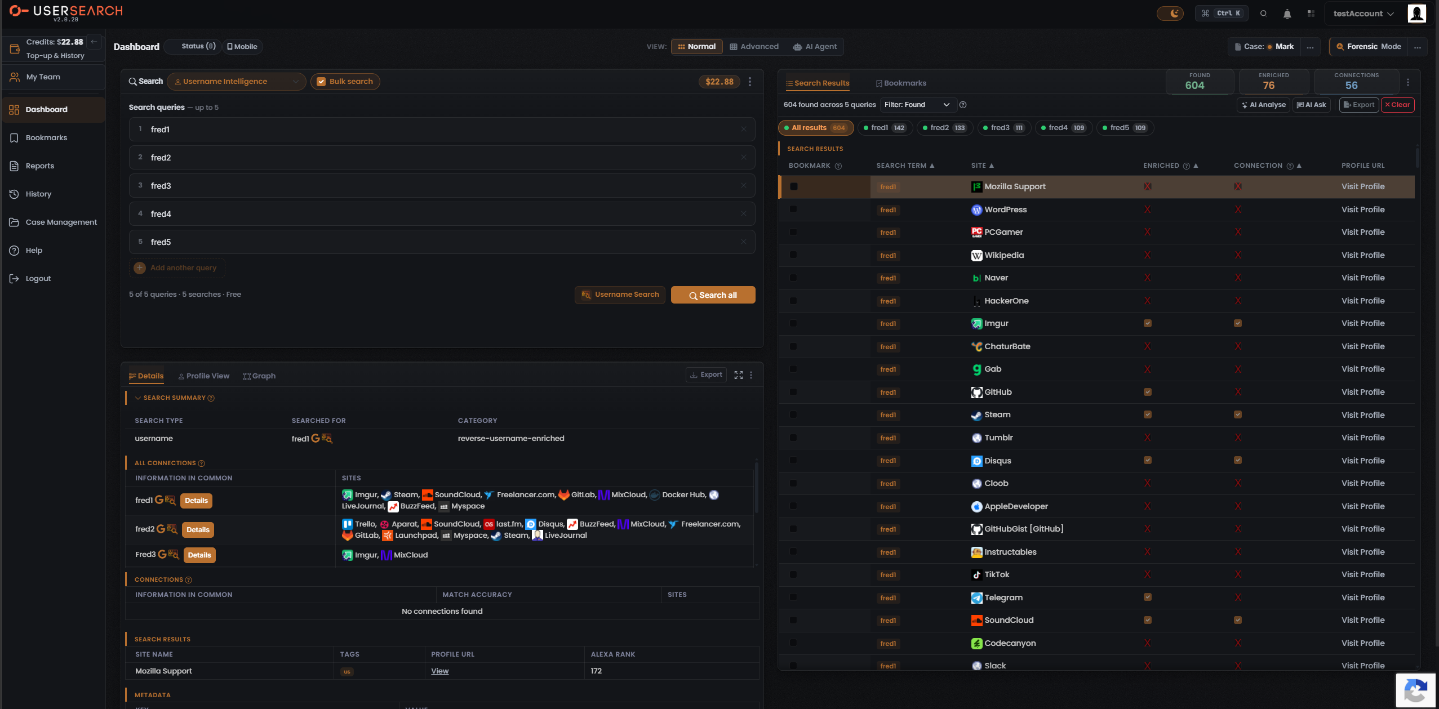Open the Case: Mark selector
1439x709 pixels.
tap(1264, 47)
